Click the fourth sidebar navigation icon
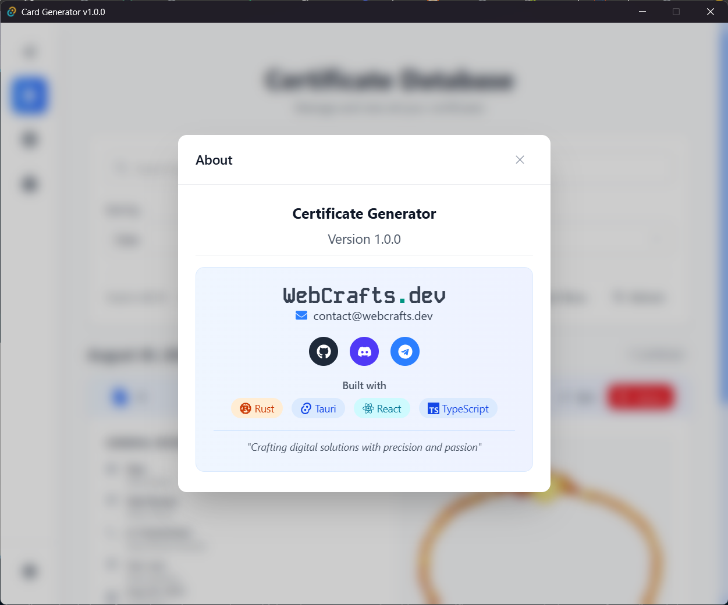This screenshot has width=728, height=605. click(29, 184)
